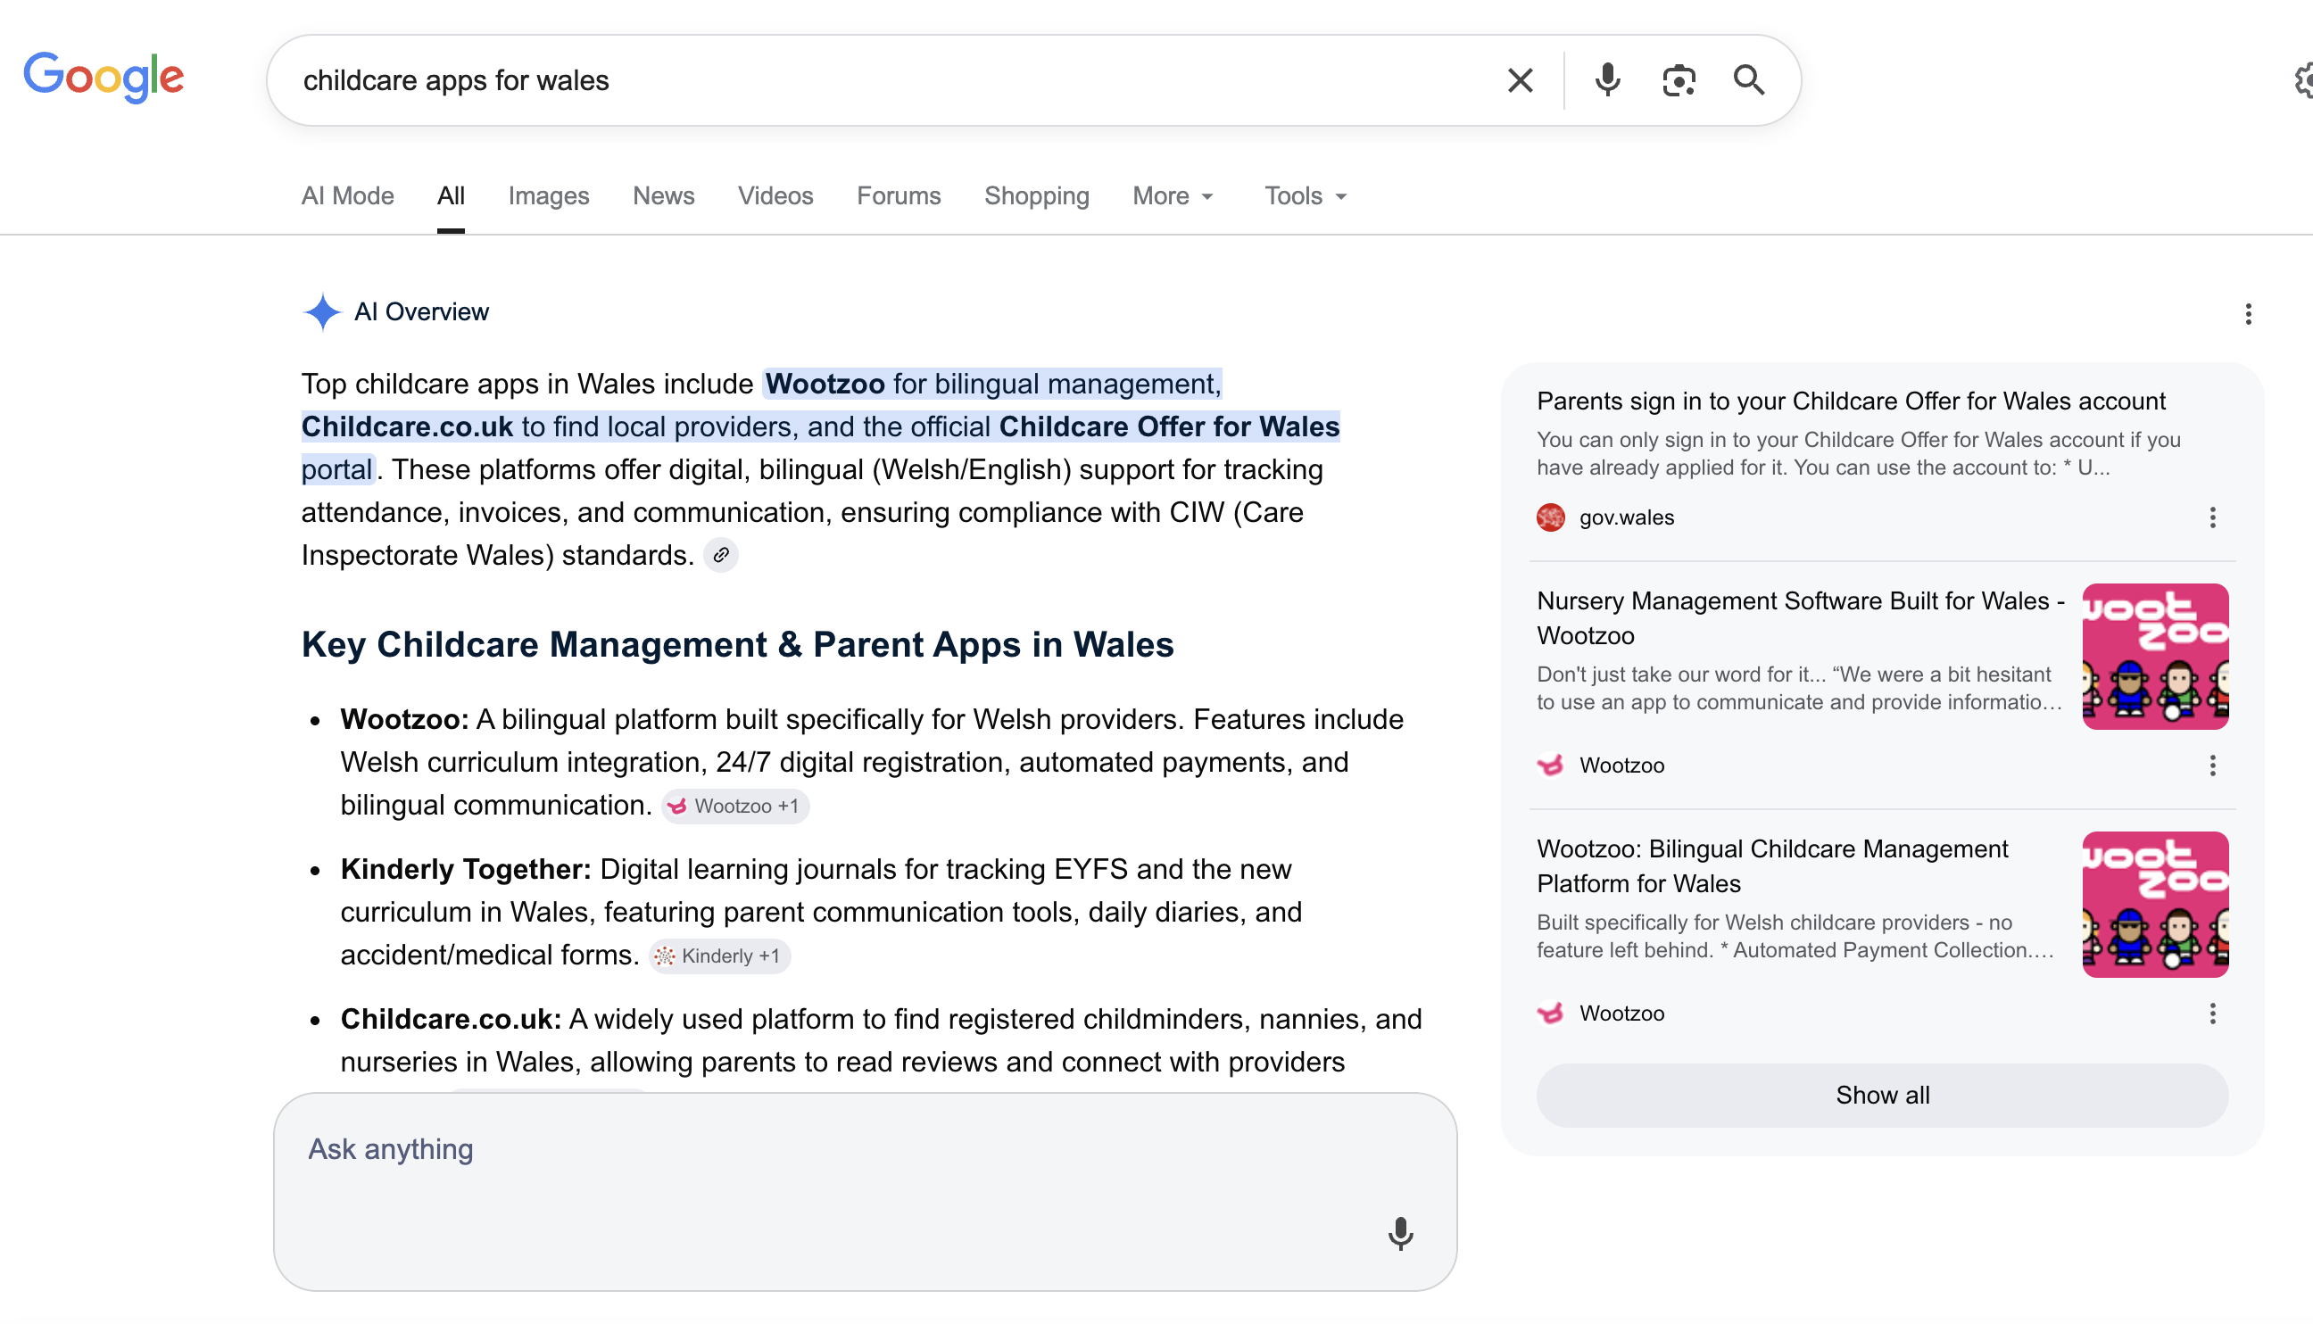This screenshot has width=2313, height=1324.
Task: Switch to the Images tab
Action: 549,196
